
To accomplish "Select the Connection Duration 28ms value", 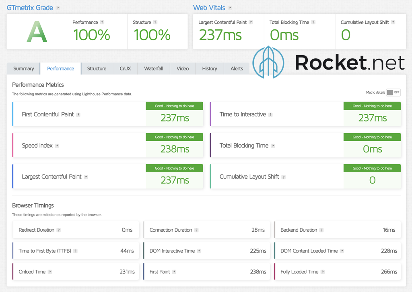I will tap(258, 230).
